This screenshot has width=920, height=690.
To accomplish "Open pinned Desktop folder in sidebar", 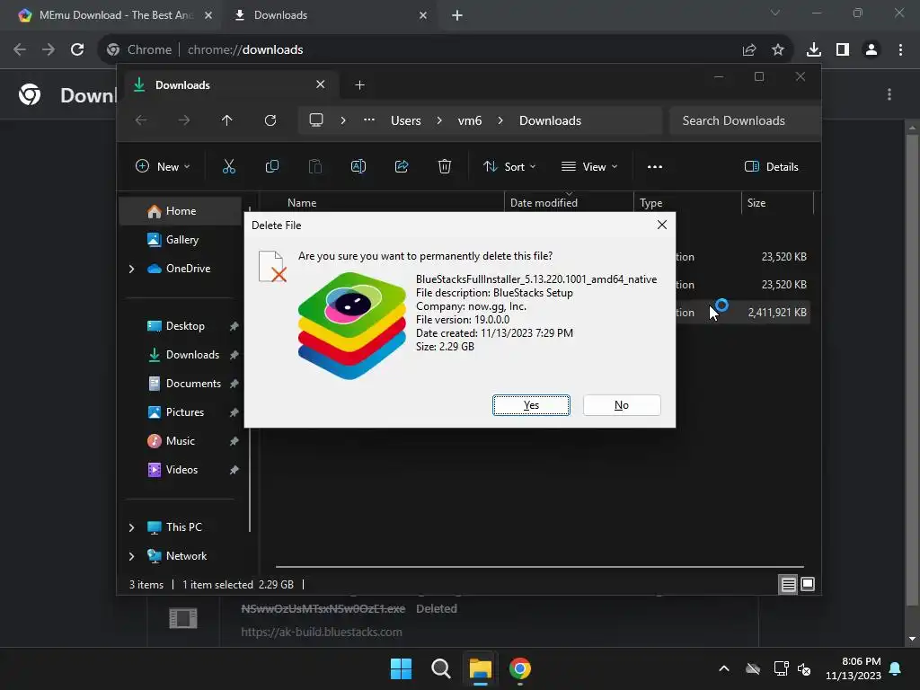I will (185, 325).
